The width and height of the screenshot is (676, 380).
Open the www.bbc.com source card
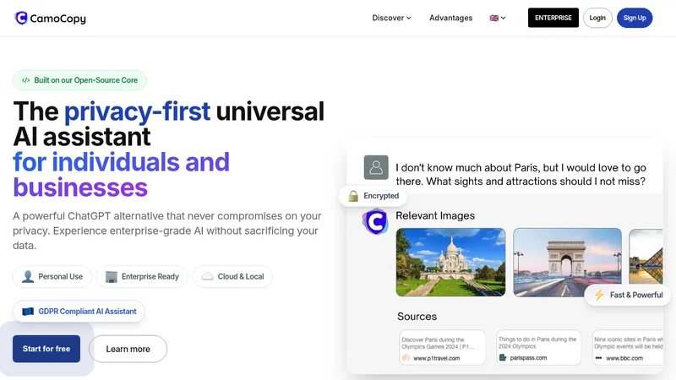click(628, 348)
